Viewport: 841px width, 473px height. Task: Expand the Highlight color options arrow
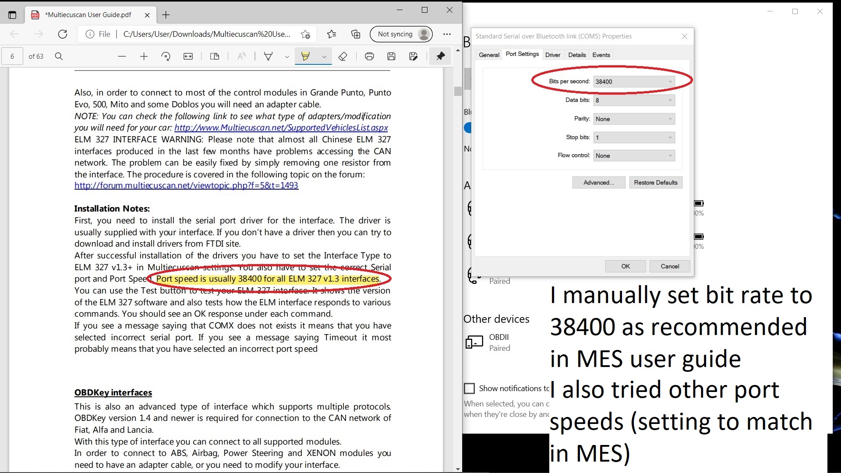[324, 56]
